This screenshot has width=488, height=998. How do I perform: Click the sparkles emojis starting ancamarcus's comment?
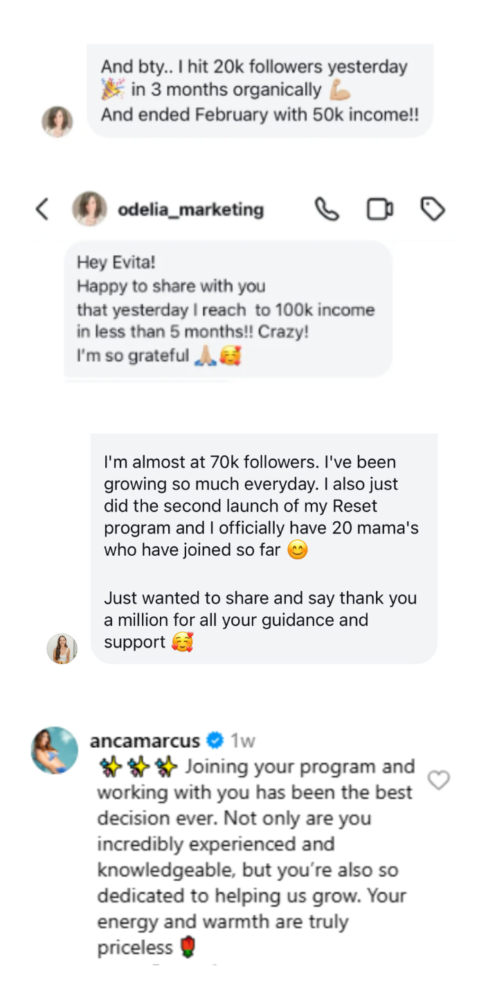point(138,767)
